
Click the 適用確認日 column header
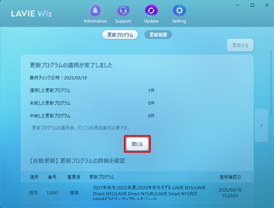(x=230, y=177)
